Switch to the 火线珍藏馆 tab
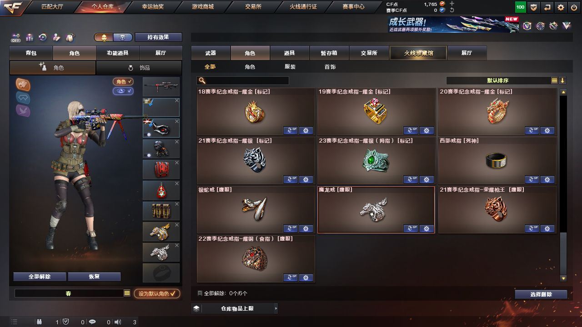582x327 pixels. pyautogui.click(x=418, y=53)
